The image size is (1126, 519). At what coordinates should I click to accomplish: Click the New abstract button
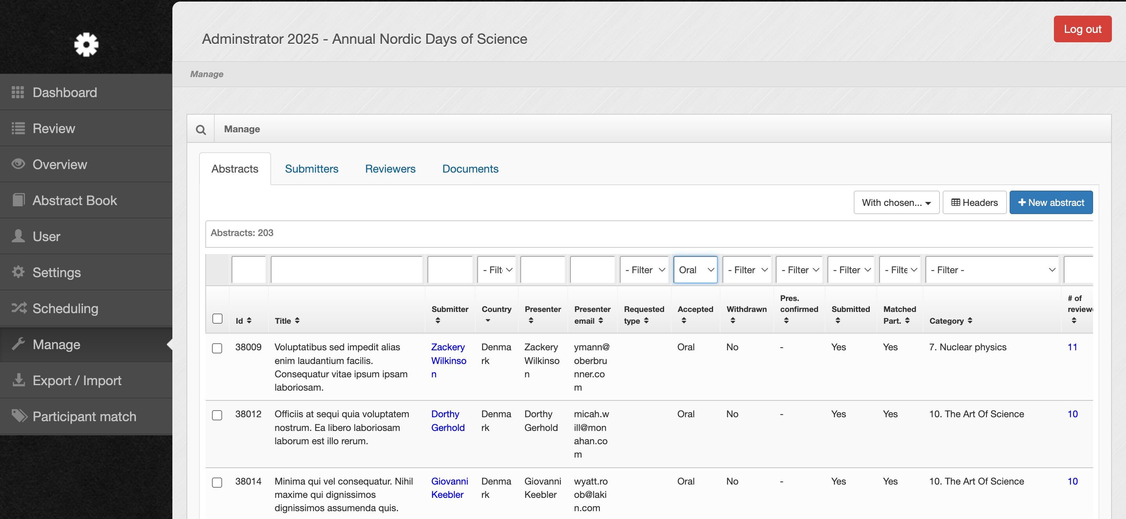[1051, 202]
